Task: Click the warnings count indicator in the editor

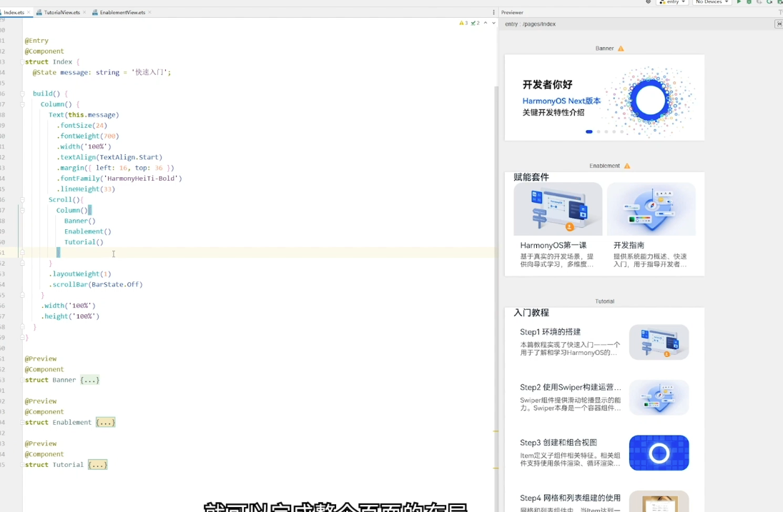Action: [x=463, y=23]
